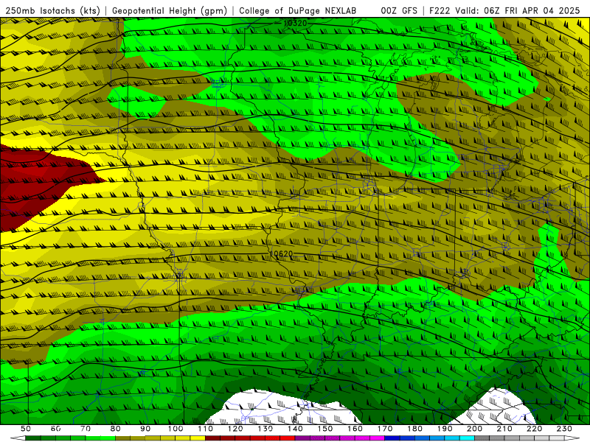Screen dimensions: 590x442
Task: Click the 140 value on the color scale
Action: [295, 429]
